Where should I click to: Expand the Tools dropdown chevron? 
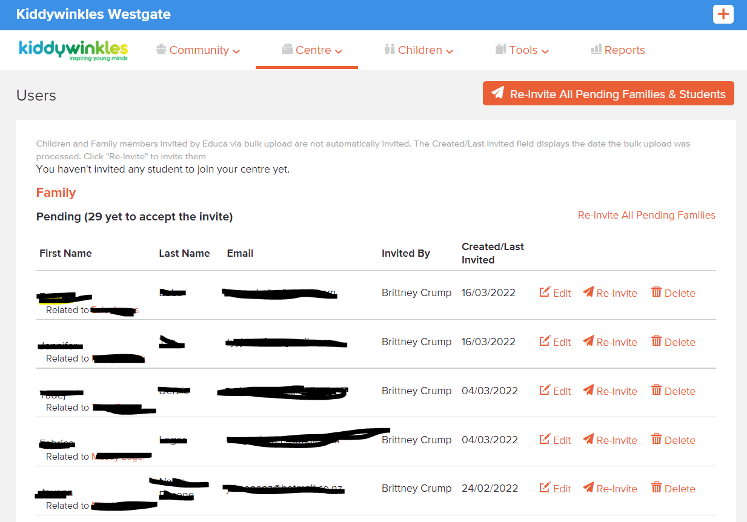coord(545,51)
